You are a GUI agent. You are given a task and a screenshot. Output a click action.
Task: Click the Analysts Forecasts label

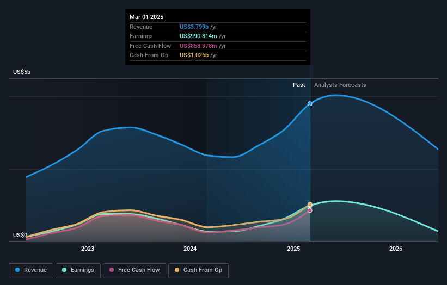click(x=340, y=85)
